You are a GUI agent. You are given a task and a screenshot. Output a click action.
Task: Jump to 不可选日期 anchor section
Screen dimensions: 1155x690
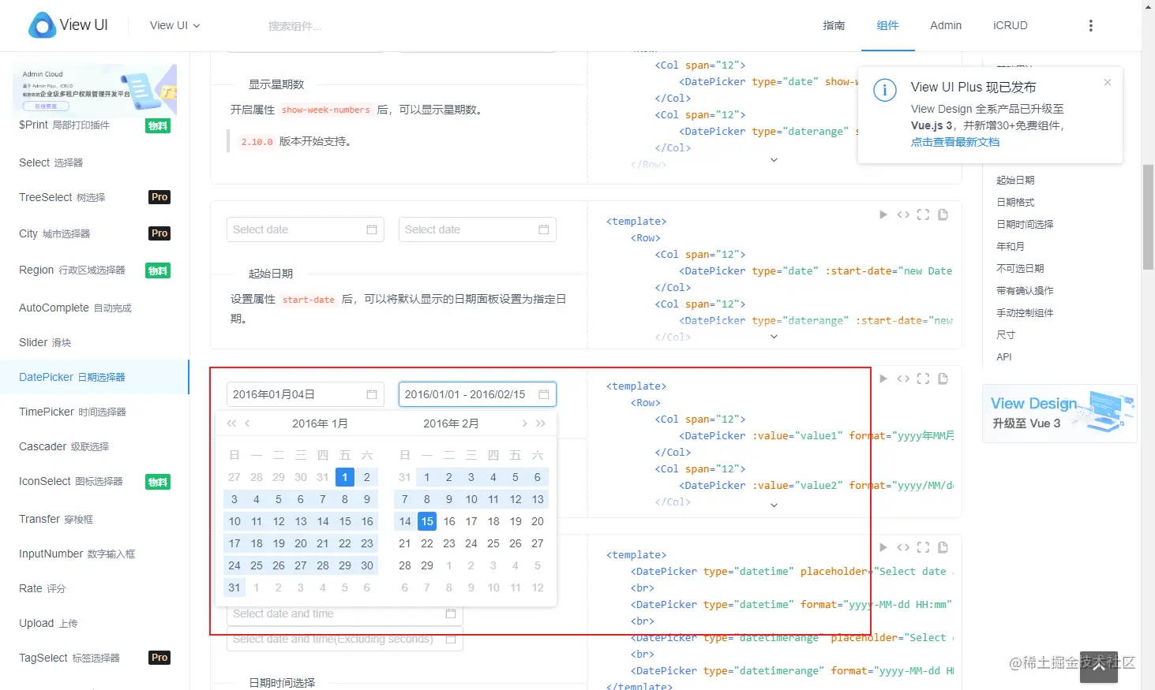click(x=1020, y=268)
